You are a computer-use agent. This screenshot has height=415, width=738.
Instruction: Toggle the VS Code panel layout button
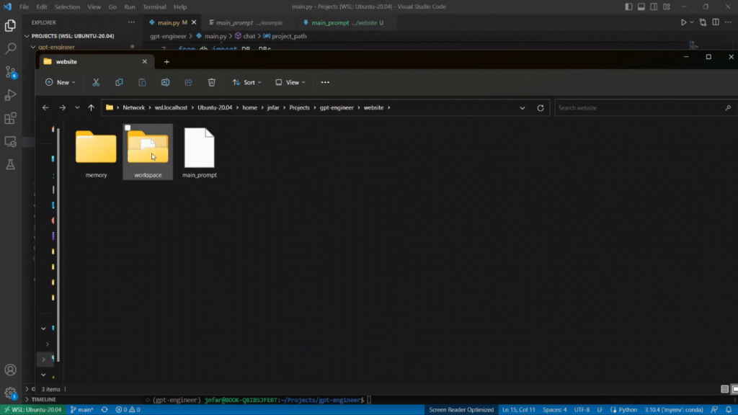[x=641, y=6]
